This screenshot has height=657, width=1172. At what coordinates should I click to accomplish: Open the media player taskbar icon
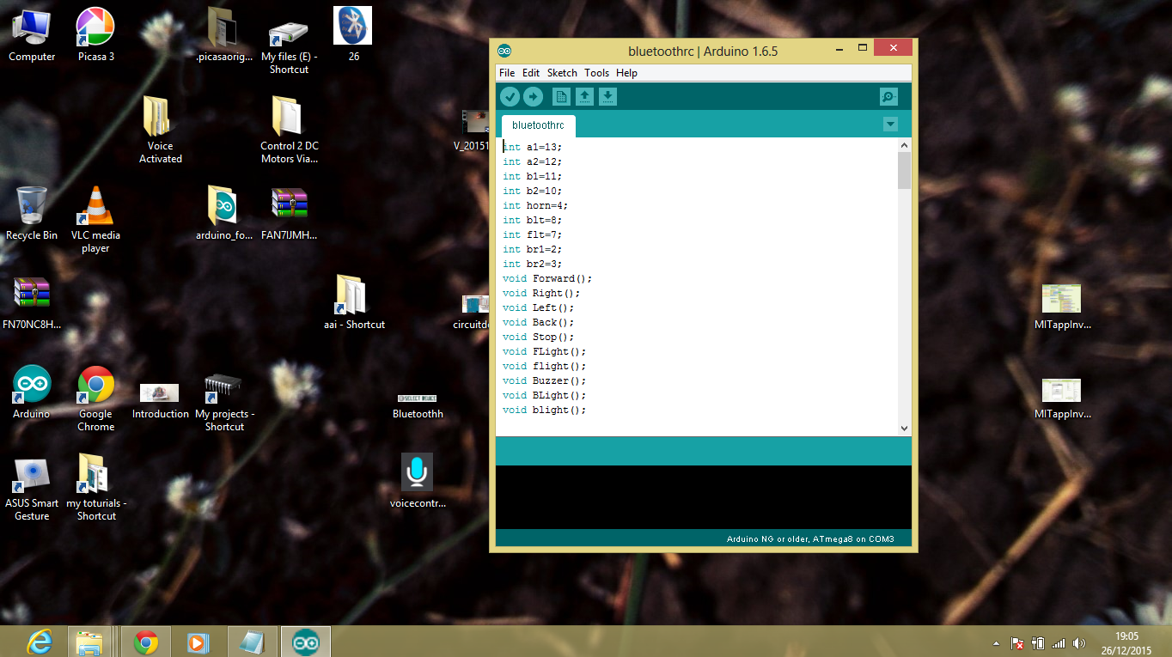click(197, 642)
